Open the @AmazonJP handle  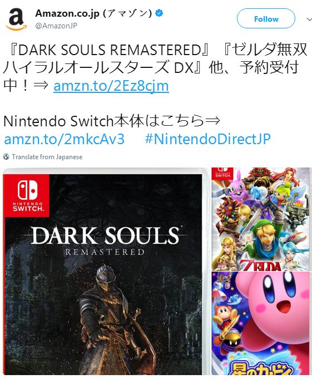point(56,26)
